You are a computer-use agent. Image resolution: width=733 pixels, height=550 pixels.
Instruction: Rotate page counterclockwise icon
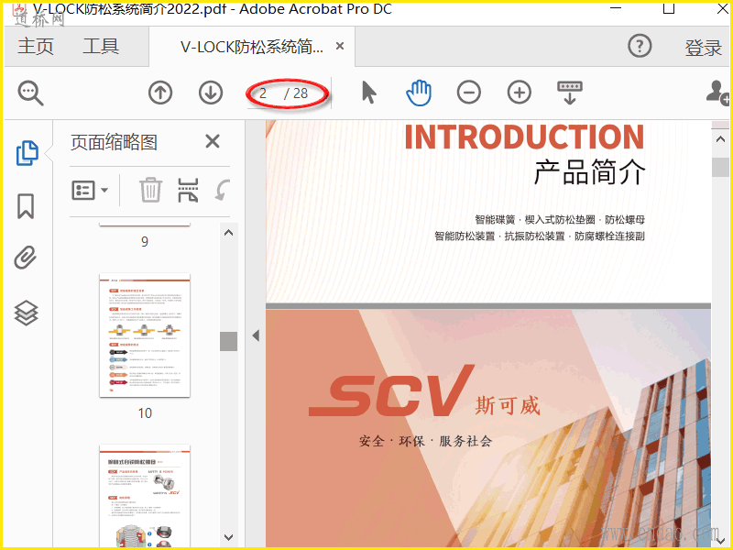(x=223, y=190)
